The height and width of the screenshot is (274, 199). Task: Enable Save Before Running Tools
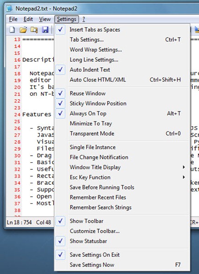(122, 187)
